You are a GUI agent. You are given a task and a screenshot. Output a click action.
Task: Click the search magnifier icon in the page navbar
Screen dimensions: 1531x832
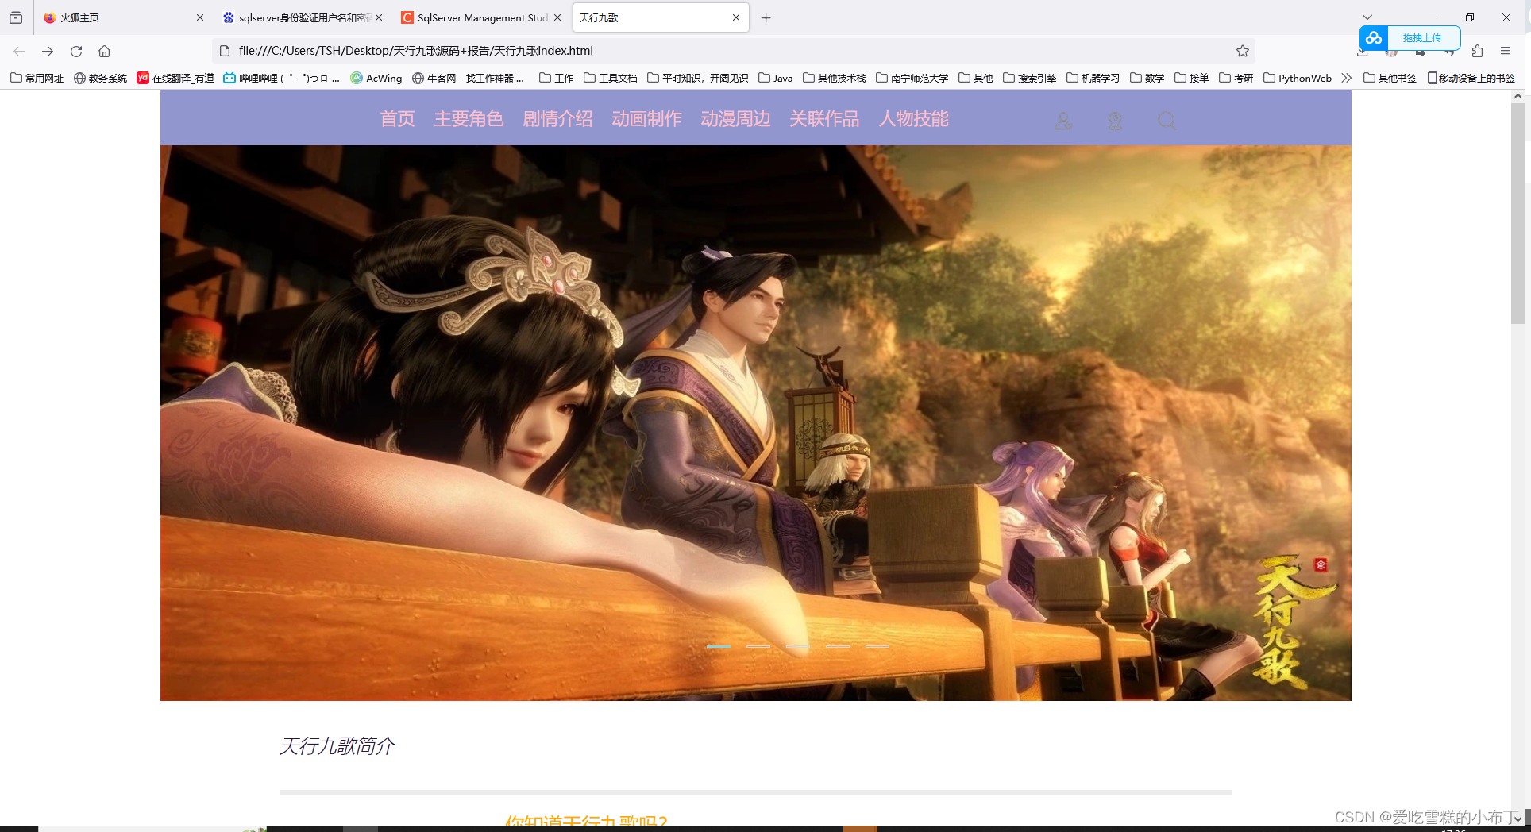1167,121
